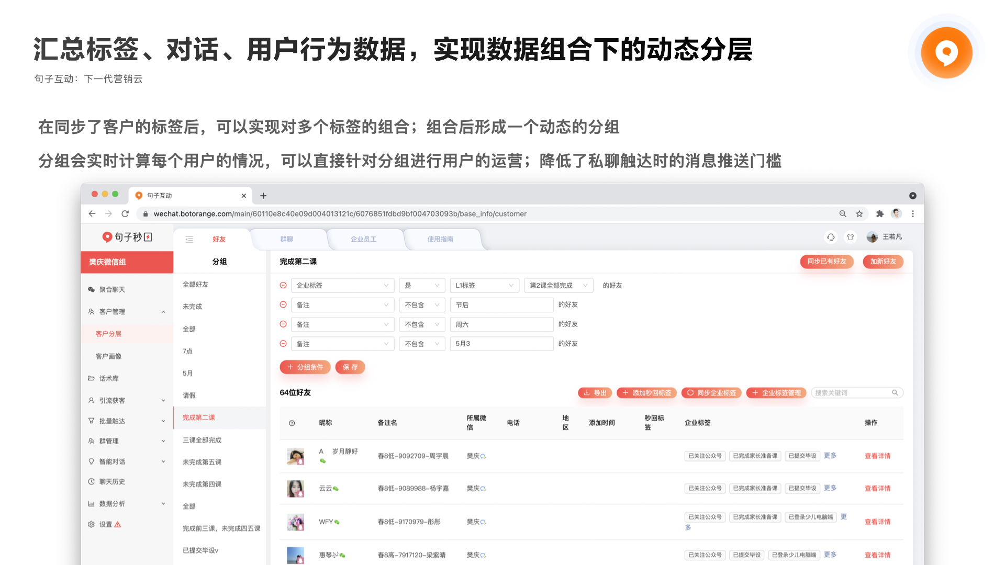
Task: Select the 未完成第五课 group
Action: coord(202,462)
